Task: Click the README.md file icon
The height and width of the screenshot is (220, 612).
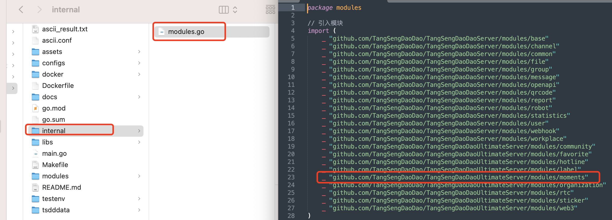Action: pos(35,187)
